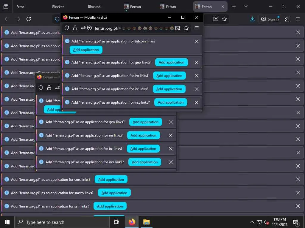Screen dimensions: 305x228
Task: Dismiss sms links notification in main window
Action: (x=298, y=180)
